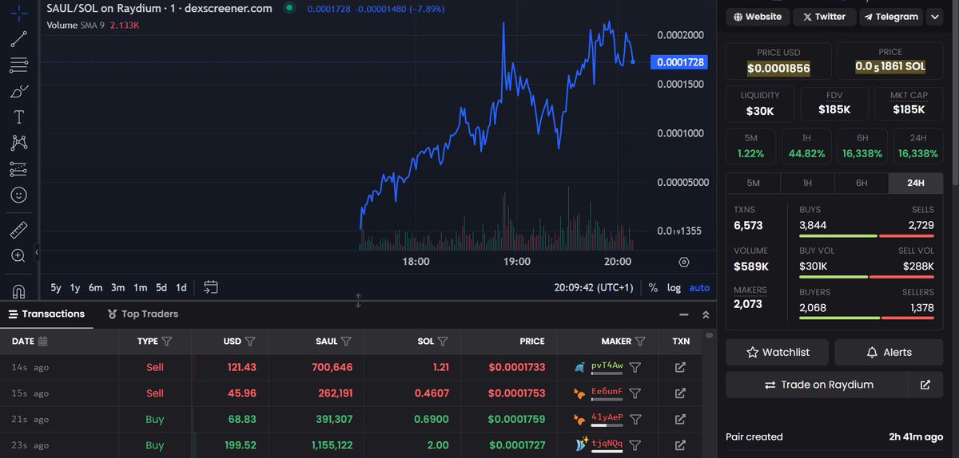Set chart range to 1y
The width and height of the screenshot is (959, 458).
click(x=75, y=287)
